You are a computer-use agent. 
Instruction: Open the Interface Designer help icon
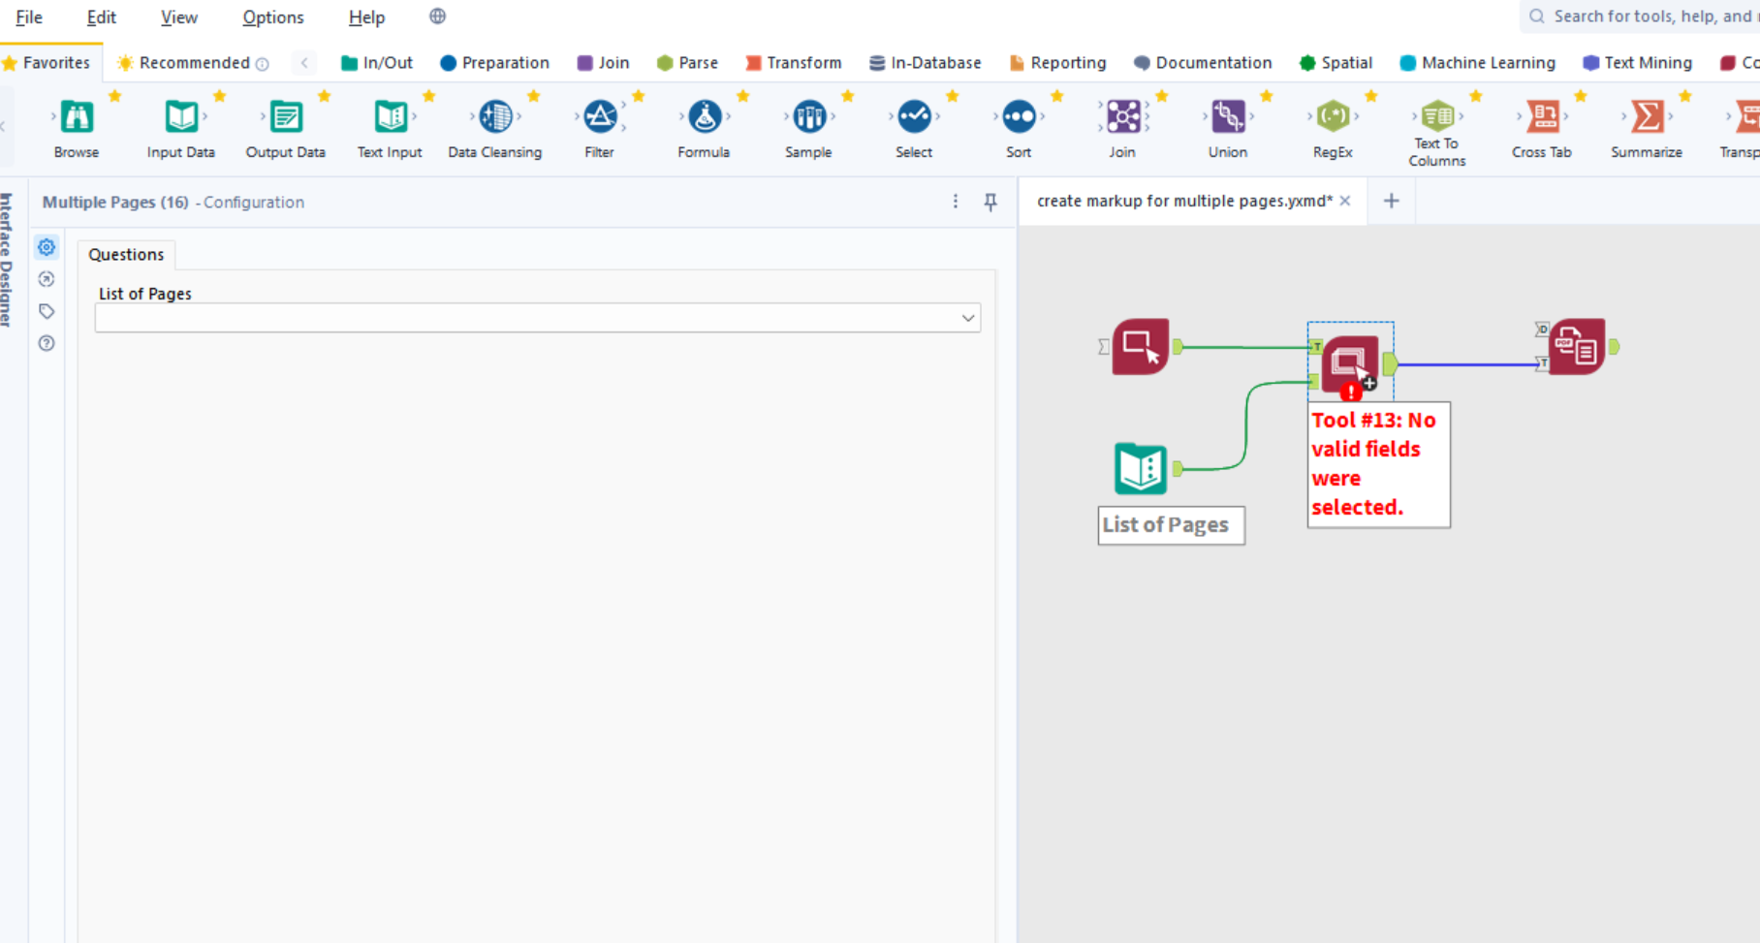click(x=46, y=343)
